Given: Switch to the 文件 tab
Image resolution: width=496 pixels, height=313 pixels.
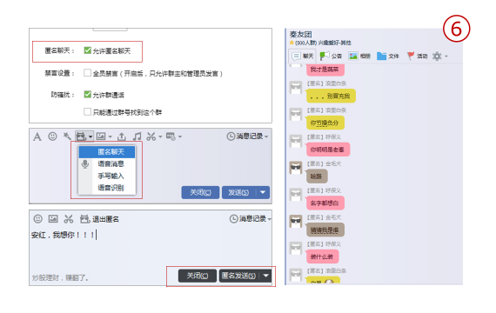Looking at the screenshot, I should click(x=388, y=57).
